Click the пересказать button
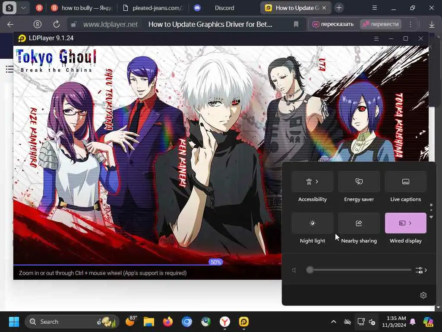The width and height of the screenshot is (442, 332). pyautogui.click(x=333, y=24)
